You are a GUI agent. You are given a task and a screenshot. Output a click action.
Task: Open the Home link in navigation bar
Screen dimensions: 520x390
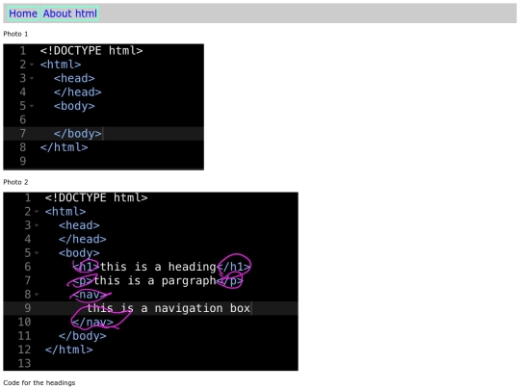[23, 13]
